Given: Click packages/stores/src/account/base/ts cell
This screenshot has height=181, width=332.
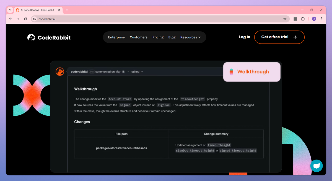Looking at the screenshot, I should point(121,148).
